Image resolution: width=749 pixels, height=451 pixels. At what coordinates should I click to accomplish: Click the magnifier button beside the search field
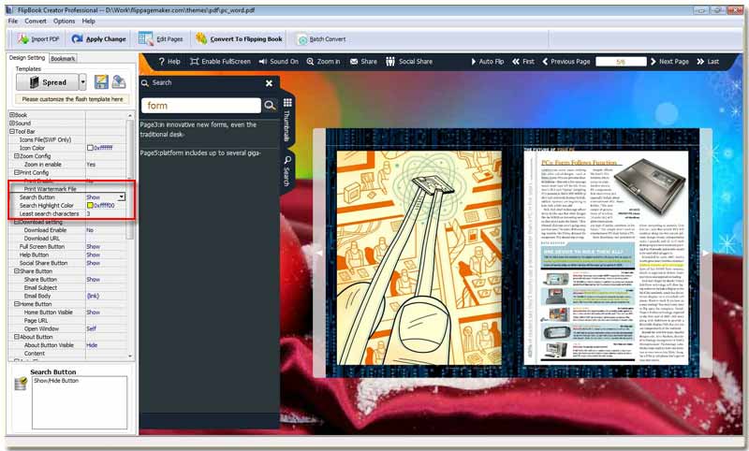click(270, 106)
